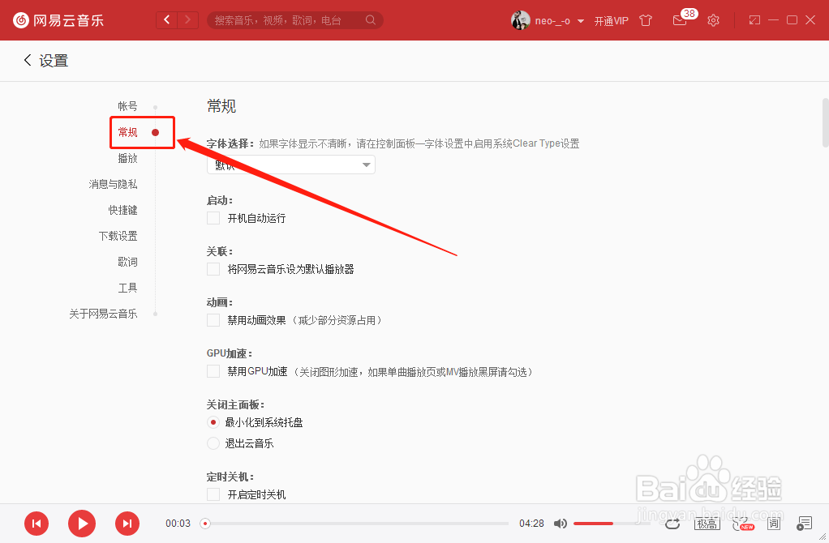Image resolution: width=829 pixels, height=543 pixels.
Task: Toggle the loop playback mode icon
Action: coord(672,524)
